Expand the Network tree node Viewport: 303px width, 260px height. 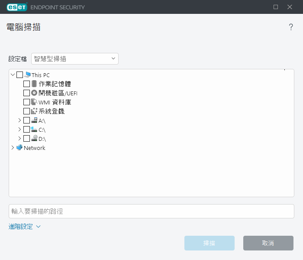pos(13,148)
